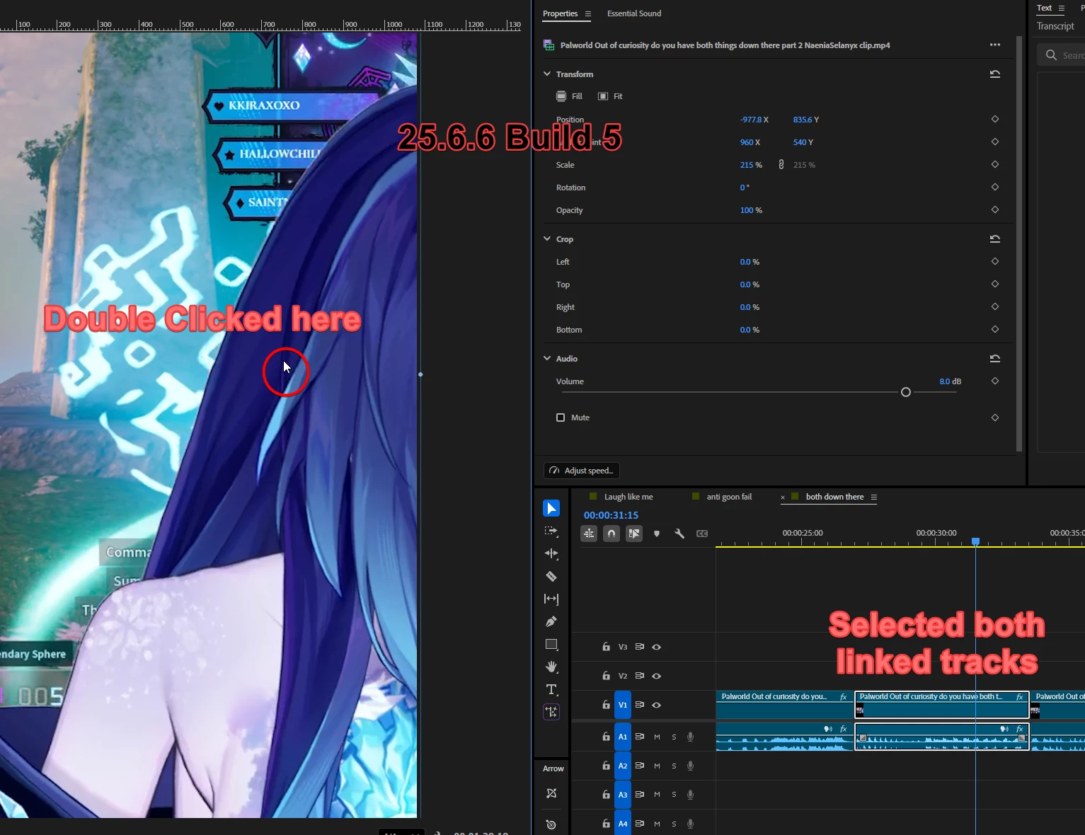1085x835 pixels.
Task: Switch to Essential Sound tab
Action: (x=634, y=13)
